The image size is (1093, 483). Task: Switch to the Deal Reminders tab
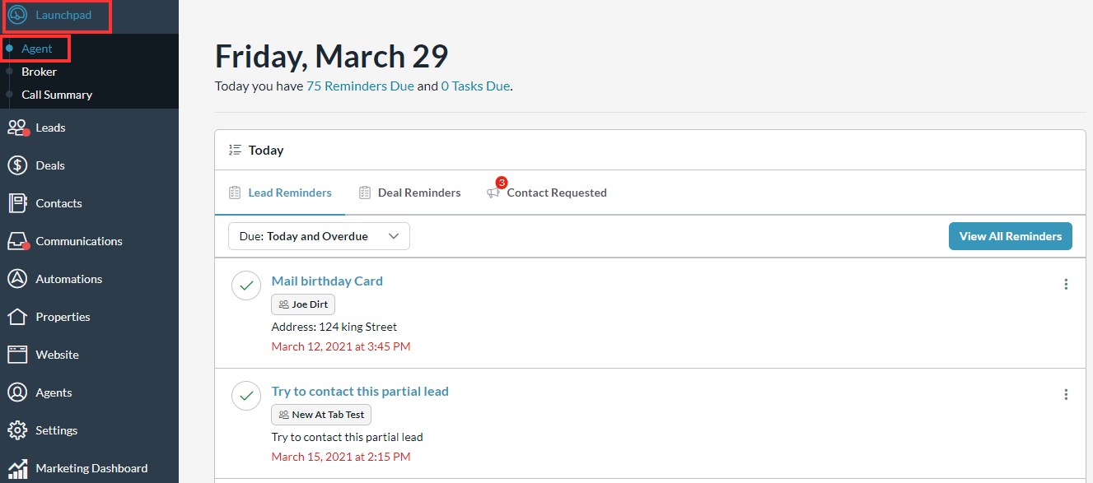coord(410,193)
